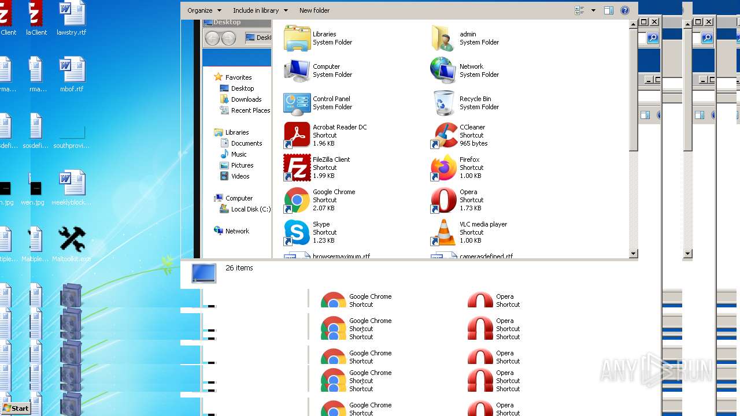Click the Forward navigation button
This screenshot has height=416, width=740.
(229, 38)
